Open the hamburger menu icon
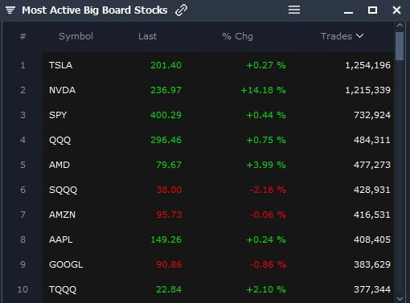The width and height of the screenshot is (410, 303). [x=294, y=10]
